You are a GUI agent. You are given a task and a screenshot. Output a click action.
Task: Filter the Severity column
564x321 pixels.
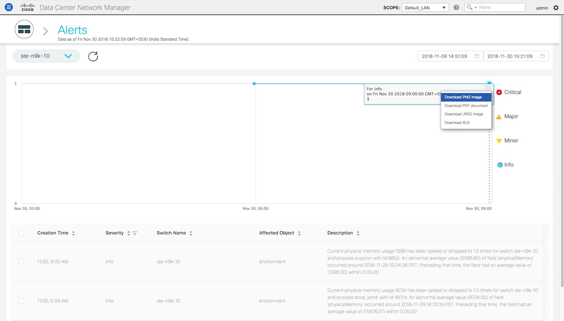135,233
